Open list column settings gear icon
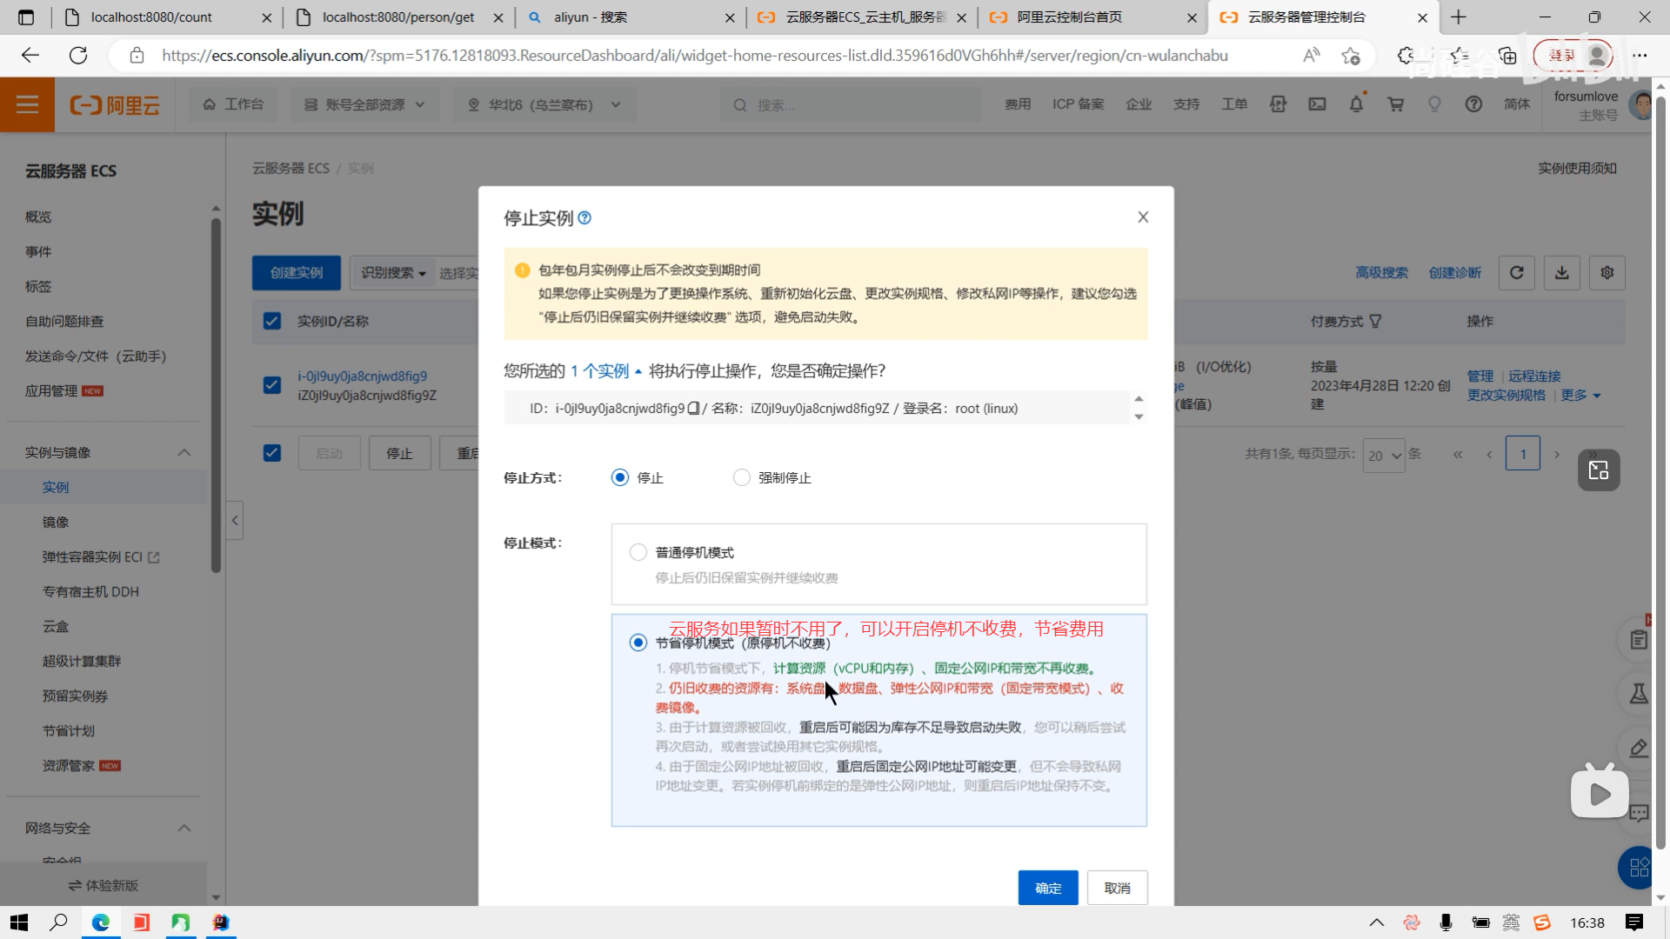The image size is (1670, 939). tap(1607, 273)
